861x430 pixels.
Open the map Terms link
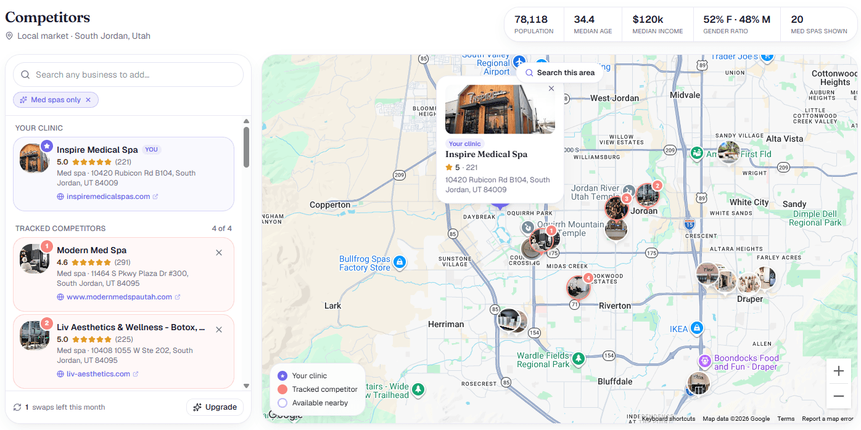[x=786, y=419]
